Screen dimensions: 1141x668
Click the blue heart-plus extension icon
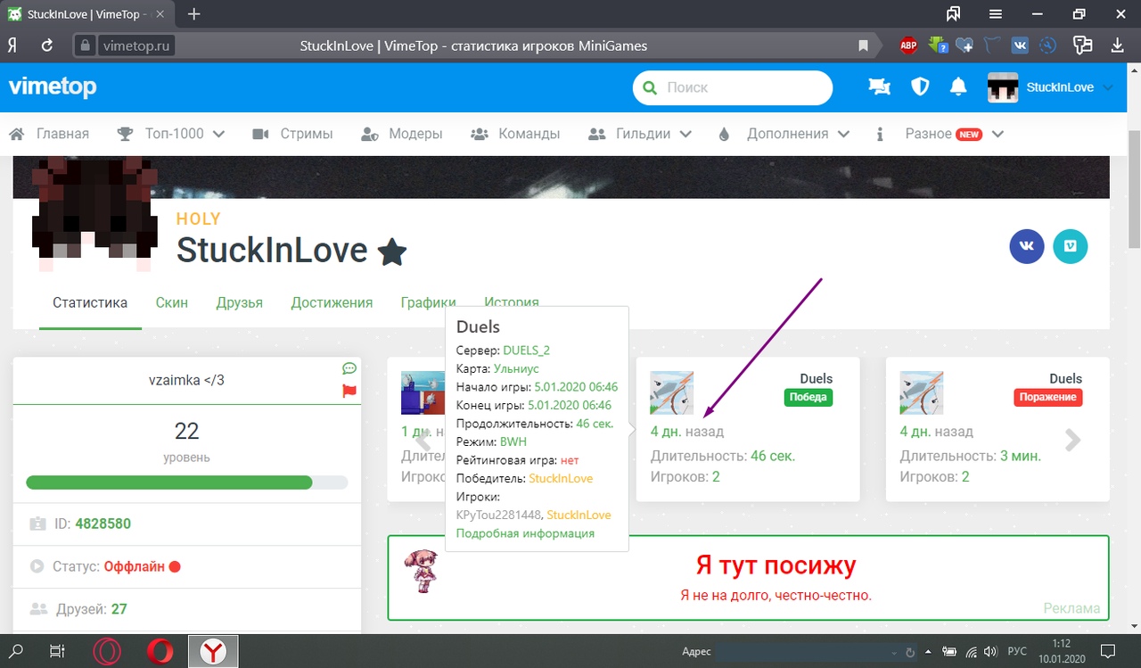point(965,45)
